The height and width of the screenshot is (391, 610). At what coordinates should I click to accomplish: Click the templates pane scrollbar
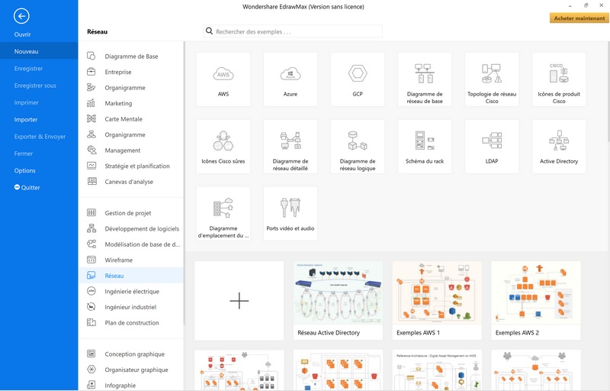(x=608, y=92)
